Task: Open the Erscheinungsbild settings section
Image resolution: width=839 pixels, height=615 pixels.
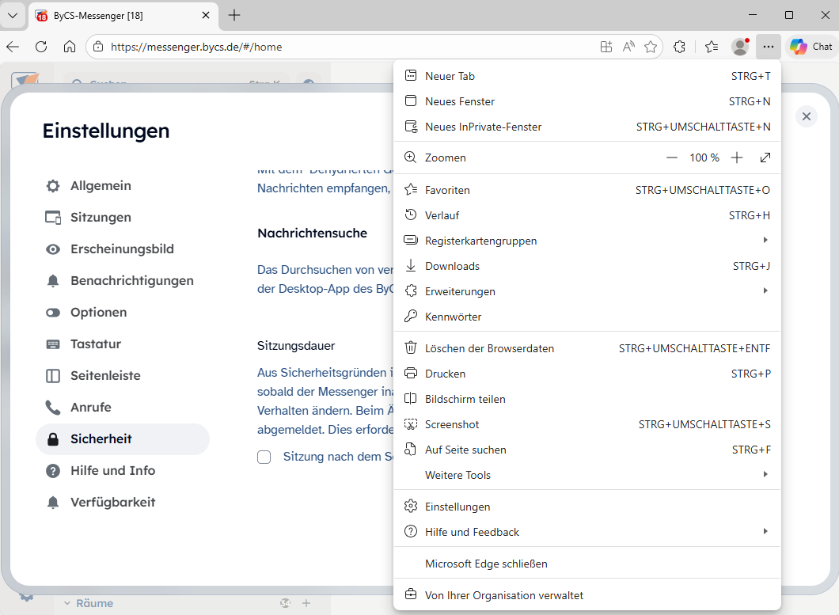Action: 122,249
